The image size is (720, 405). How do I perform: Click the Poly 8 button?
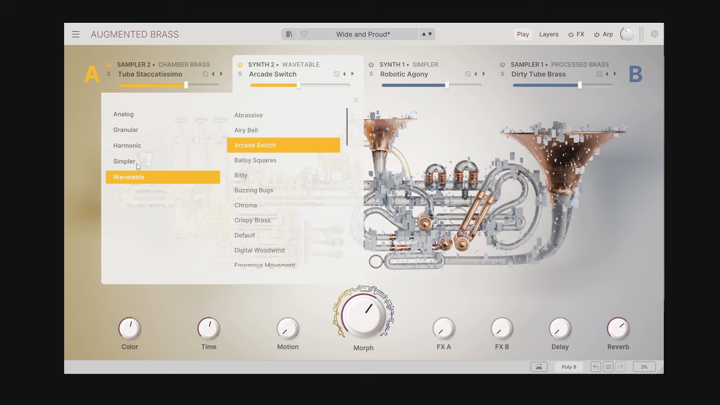[568, 367]
